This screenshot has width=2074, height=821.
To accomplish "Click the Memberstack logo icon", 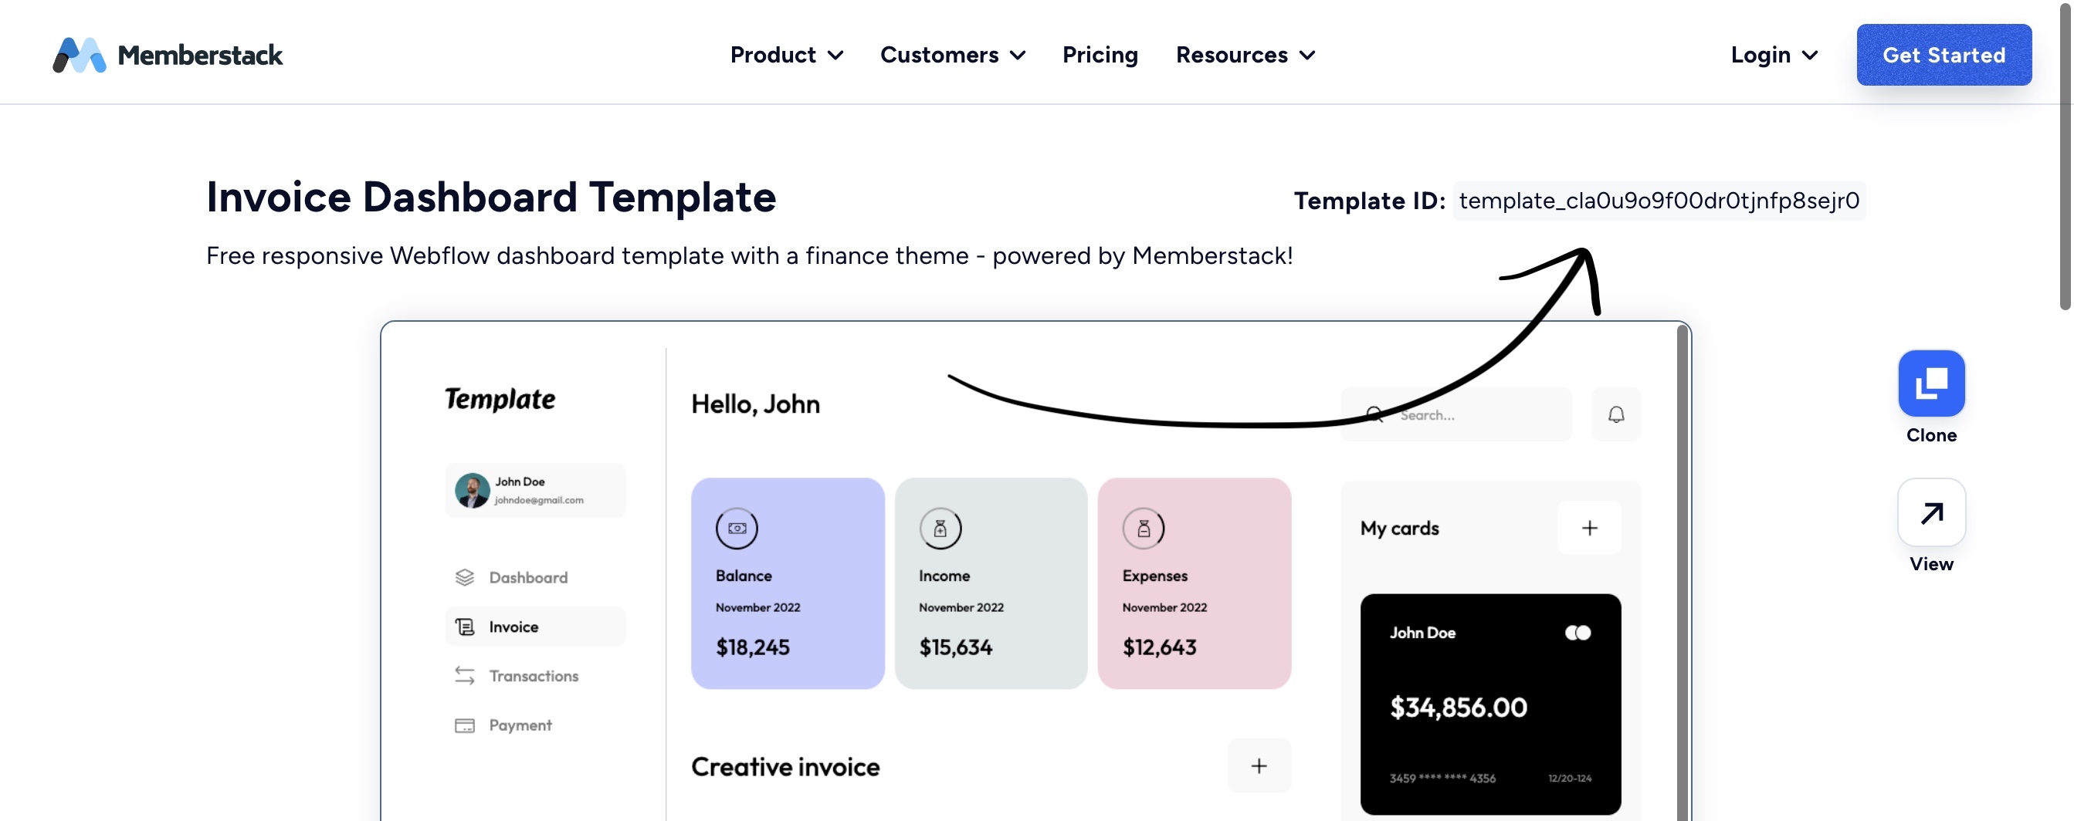I will coord(79,55).
